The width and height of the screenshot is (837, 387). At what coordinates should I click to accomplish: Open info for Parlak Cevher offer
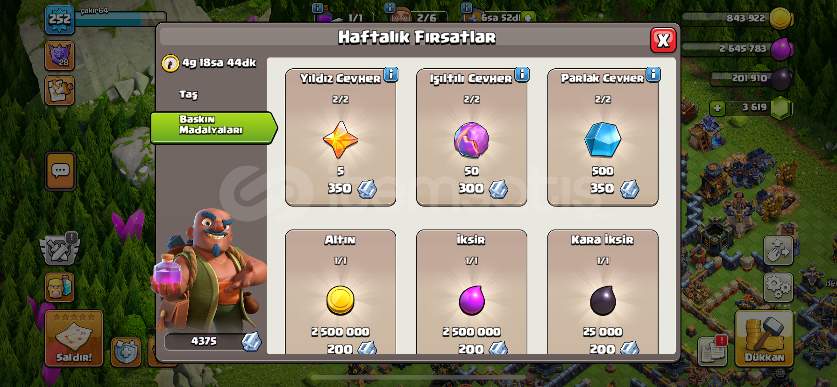pyautogui.click(x=653, y=74)
